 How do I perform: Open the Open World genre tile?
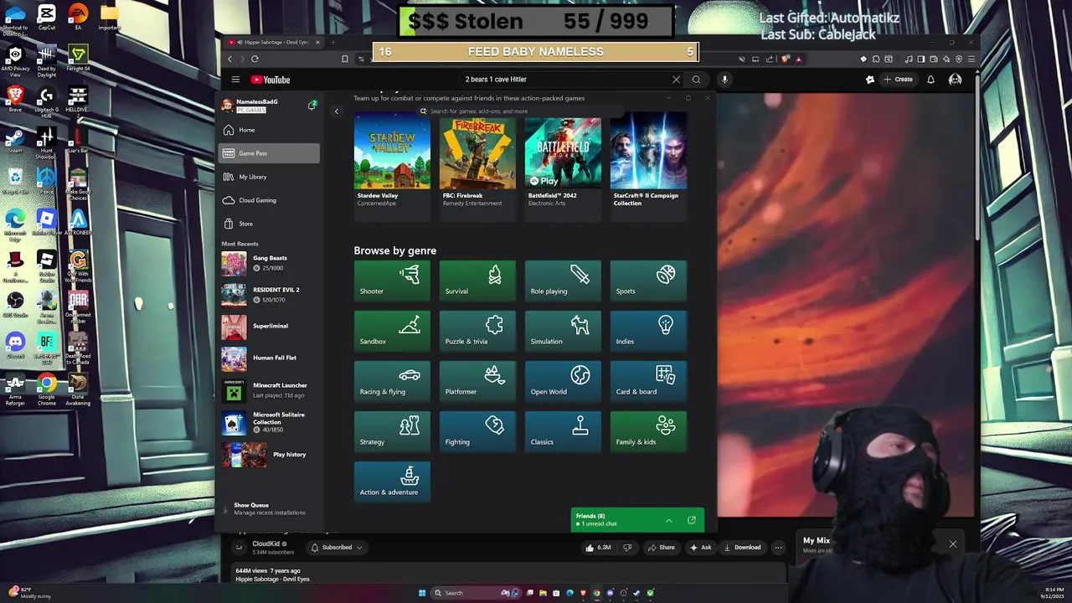point(563,381)
